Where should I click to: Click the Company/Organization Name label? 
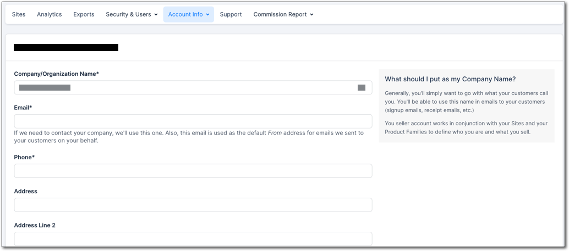(x=57, y=74)
